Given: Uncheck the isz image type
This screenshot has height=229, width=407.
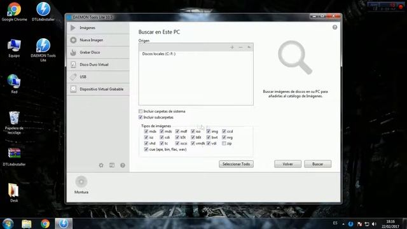Looking at the screenshot, I should (146, 137).
